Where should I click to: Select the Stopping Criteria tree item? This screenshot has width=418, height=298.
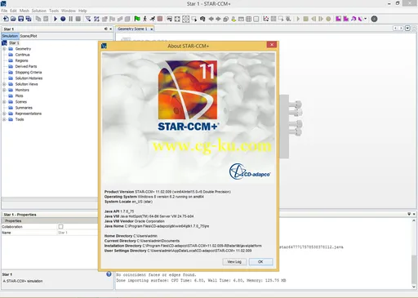pos(29,73)
